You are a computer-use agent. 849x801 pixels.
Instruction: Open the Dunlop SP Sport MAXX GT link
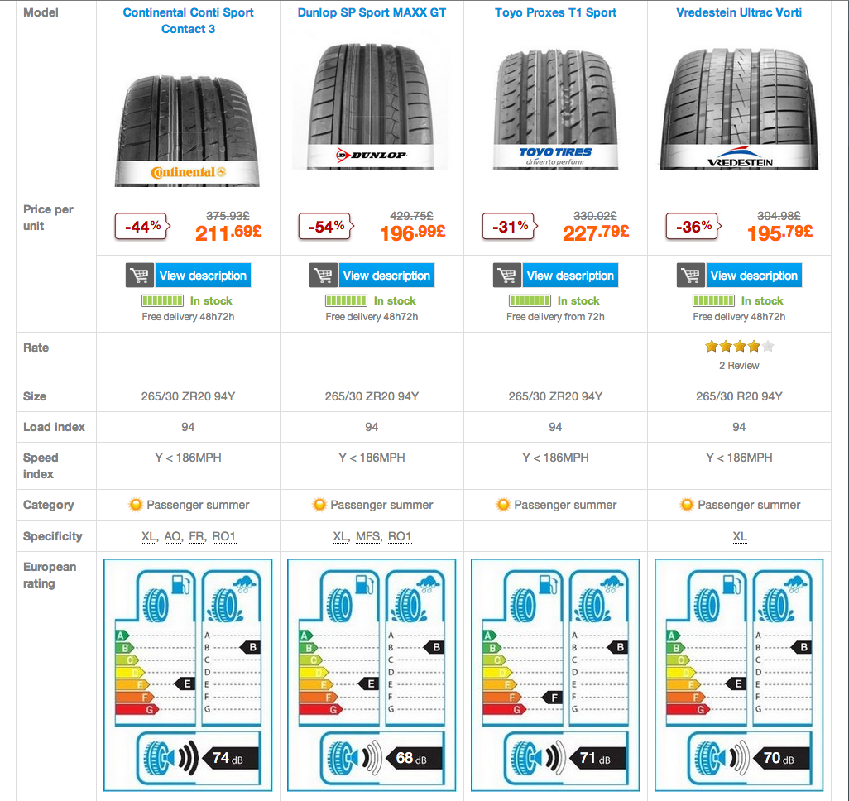[x=372, y=12]
